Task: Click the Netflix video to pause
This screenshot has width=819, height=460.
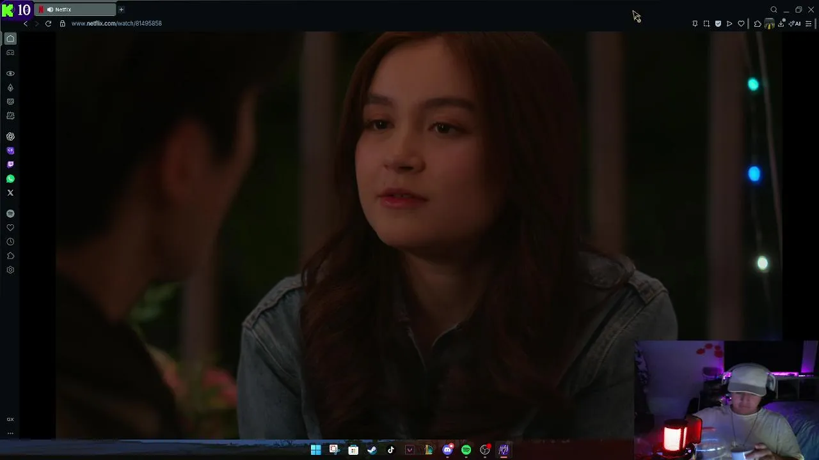Action: tap(419, 235)
